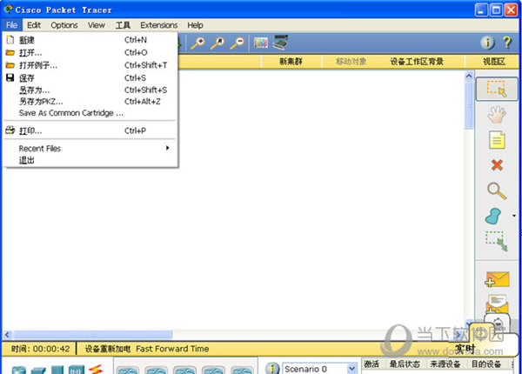This screenshot has height=374, width=522.
Task: Choose 退出 to exit application
Action: [x=90, y=160]
